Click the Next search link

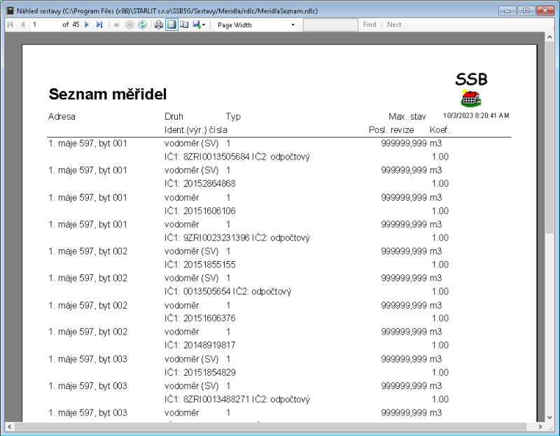[x=394, y=24]
